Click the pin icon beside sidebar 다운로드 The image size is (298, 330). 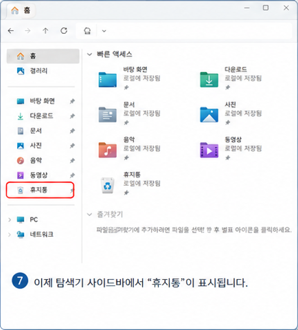[72, 116]
